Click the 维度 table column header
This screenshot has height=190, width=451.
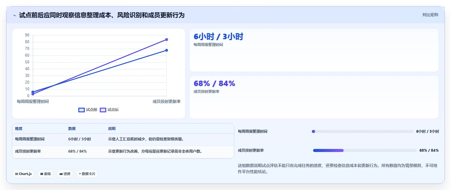19,129
